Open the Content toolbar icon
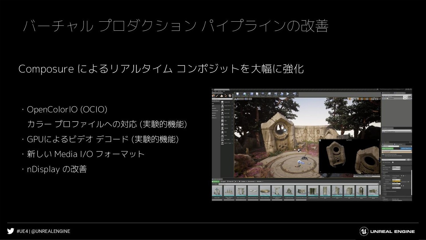The height and width of the screenshot is (240, 426). pyautogui.click(x=252, y=94)
